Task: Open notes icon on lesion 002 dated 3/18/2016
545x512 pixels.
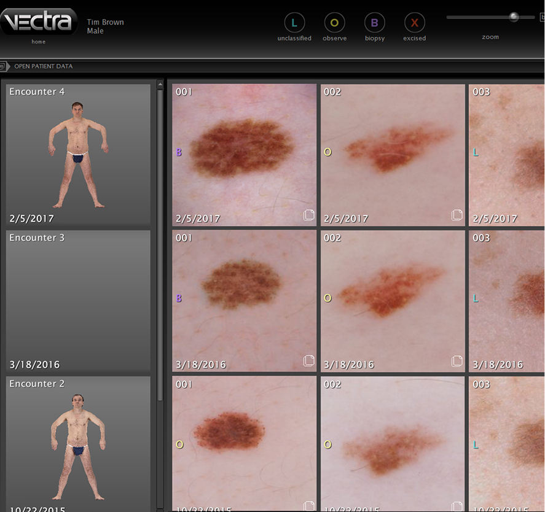Action: [457, 361]
